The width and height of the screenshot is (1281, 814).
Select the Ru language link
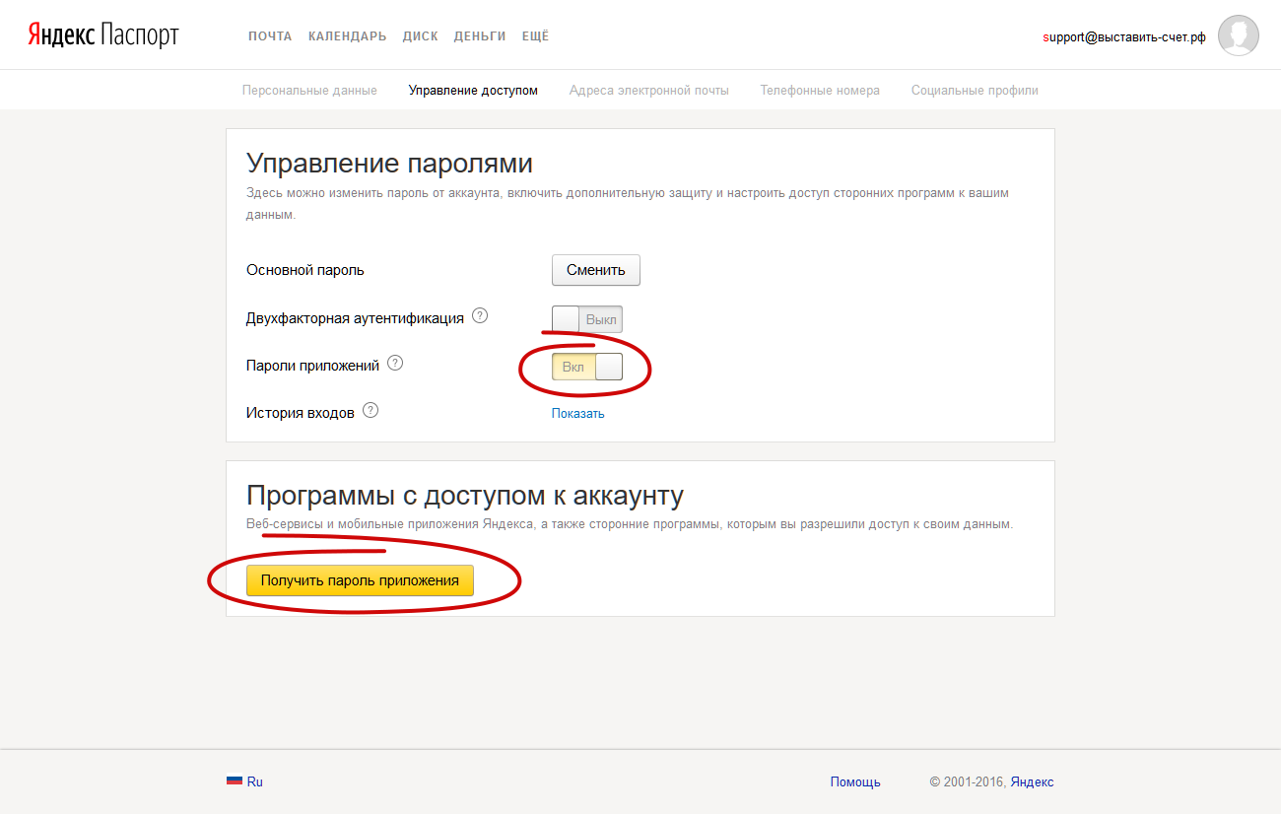point(255,781)
